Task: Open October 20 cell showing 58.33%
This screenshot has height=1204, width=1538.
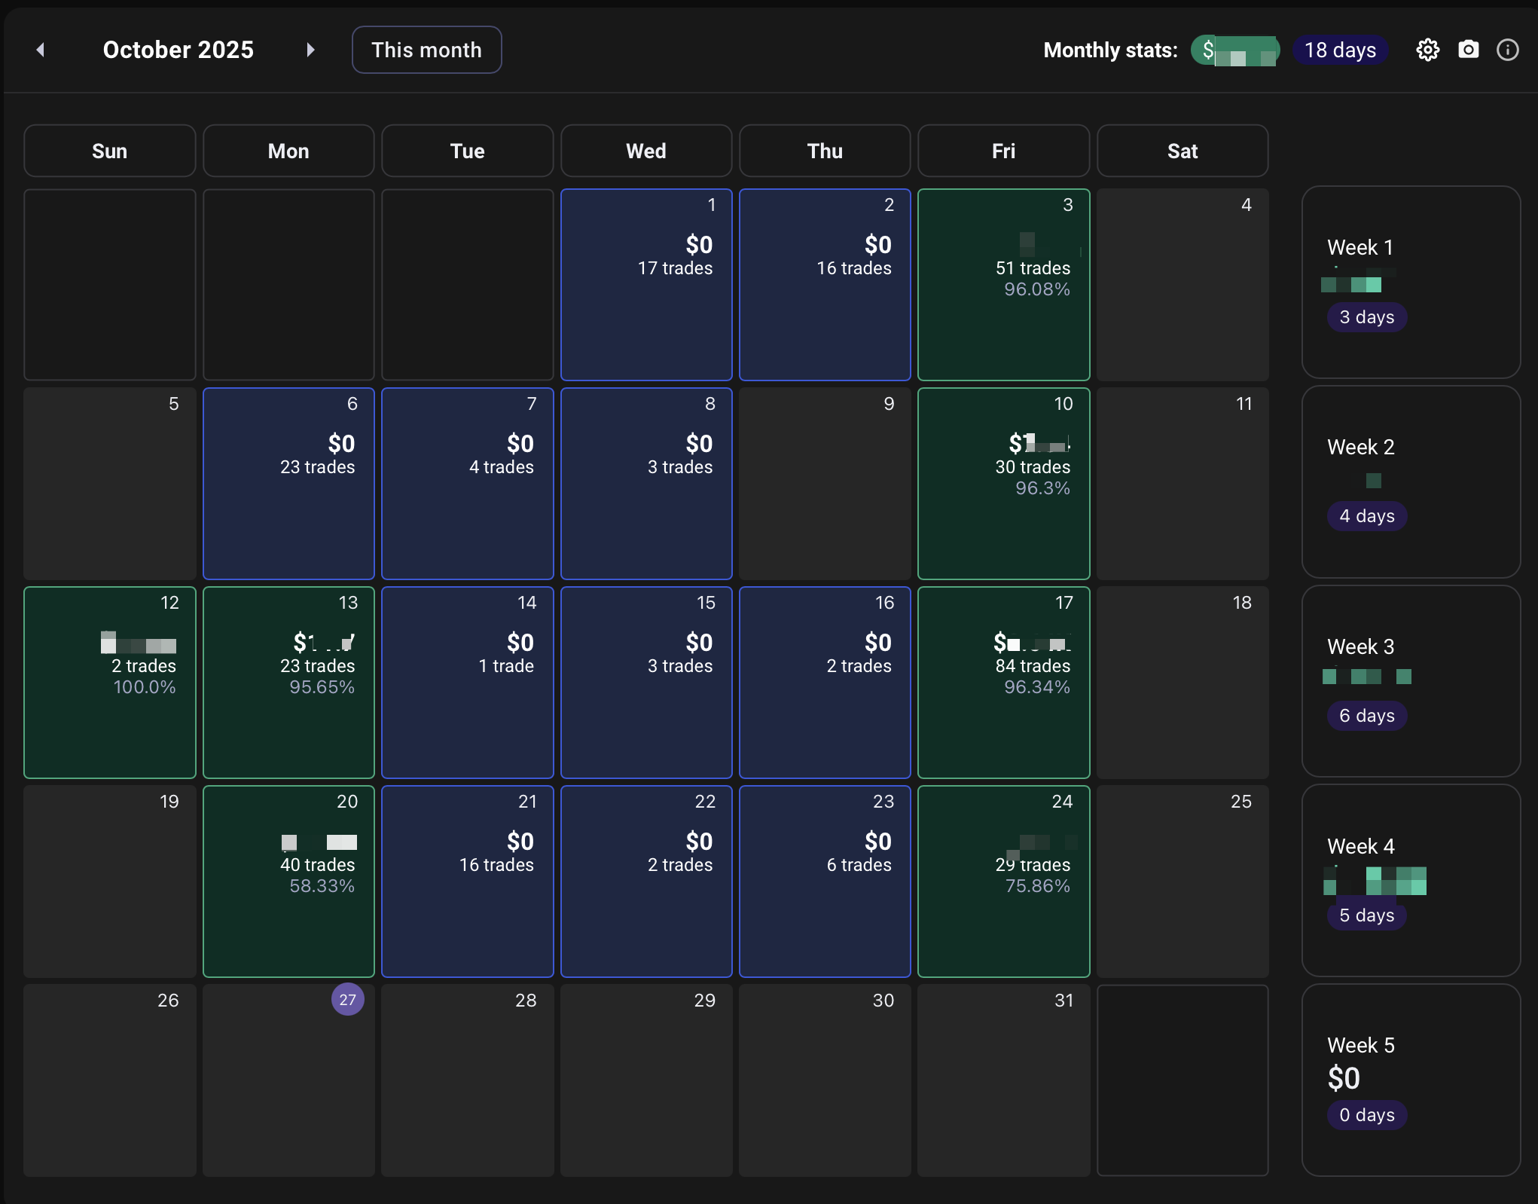Action: click(288, 881)
